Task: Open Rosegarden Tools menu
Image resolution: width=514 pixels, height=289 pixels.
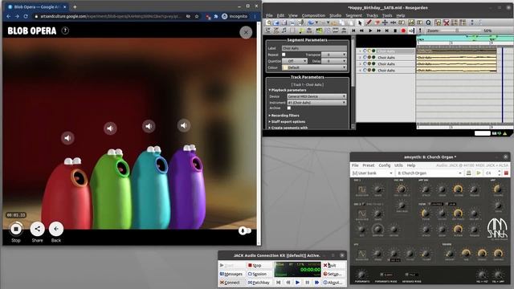Action: coord(387,15)
